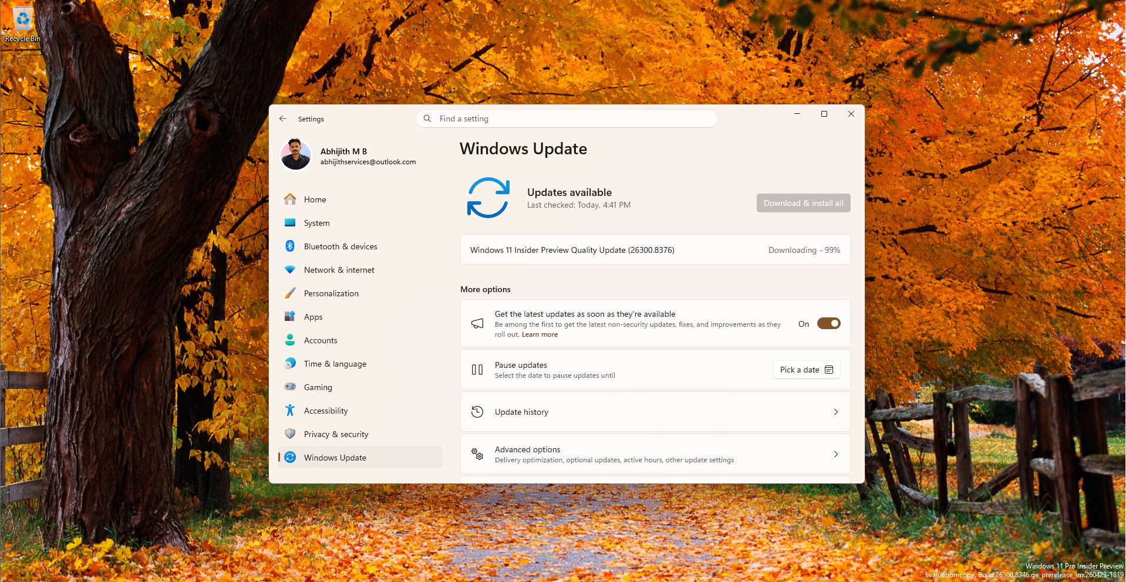This screenshot has width=1126, height=582.
Task: Select Gaming in the sidebar
Action: coord(360,387)
